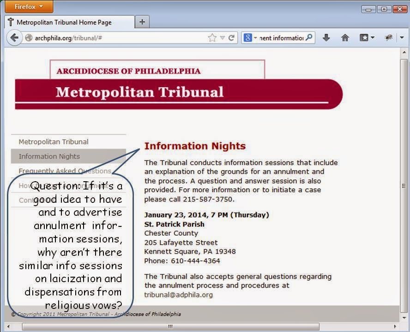This screenshot has height=332, width=410.
Task: Open the Metropolitan Tribunal sidebar link
Action: [x=54, y=142]
